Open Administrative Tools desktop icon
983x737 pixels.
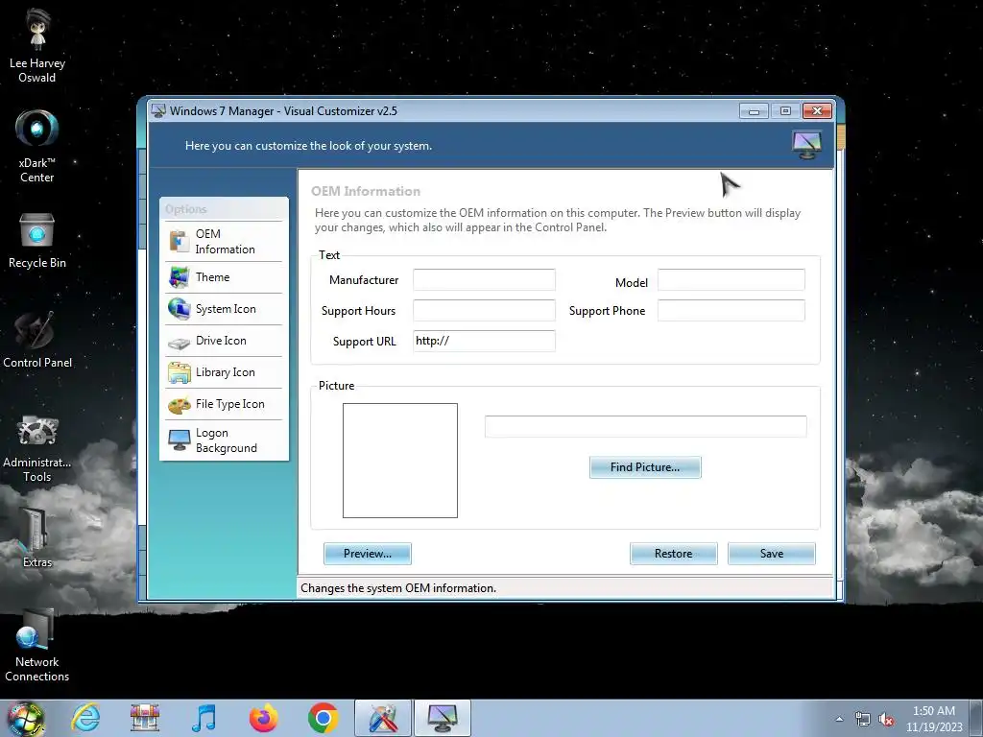pyautogui.click(x=37, y=449)
